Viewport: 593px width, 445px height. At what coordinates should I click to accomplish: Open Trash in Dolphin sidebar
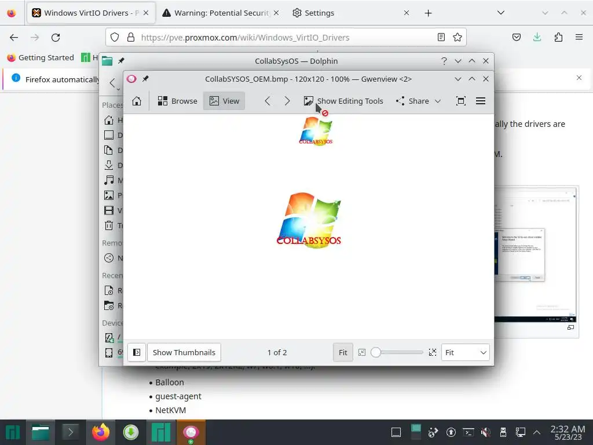[113, 225]
